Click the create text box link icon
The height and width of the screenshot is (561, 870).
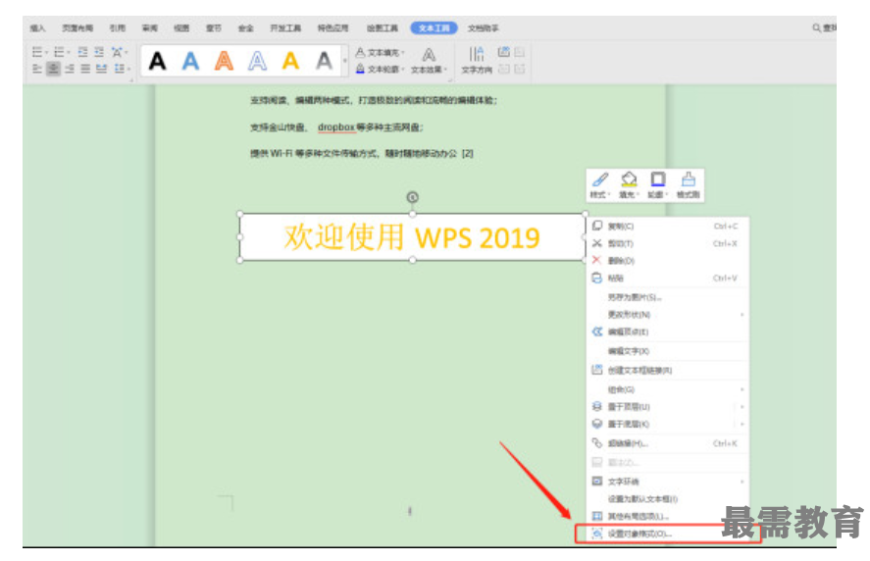pos(504,52)
